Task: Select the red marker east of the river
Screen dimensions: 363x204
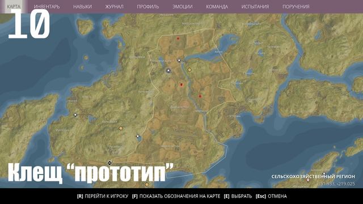Action: 200,96
